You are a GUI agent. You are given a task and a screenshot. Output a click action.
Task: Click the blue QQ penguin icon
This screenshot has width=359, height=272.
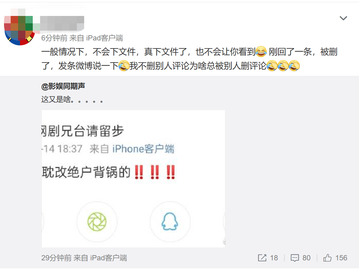[170, 221]
